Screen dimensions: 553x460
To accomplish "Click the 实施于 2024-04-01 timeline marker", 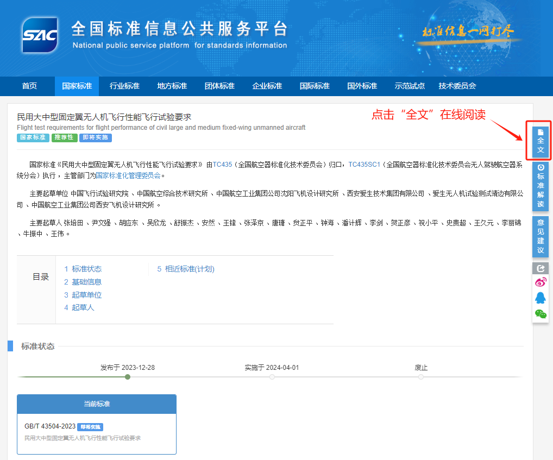I will pyautogui.click(x=272, y=376).
